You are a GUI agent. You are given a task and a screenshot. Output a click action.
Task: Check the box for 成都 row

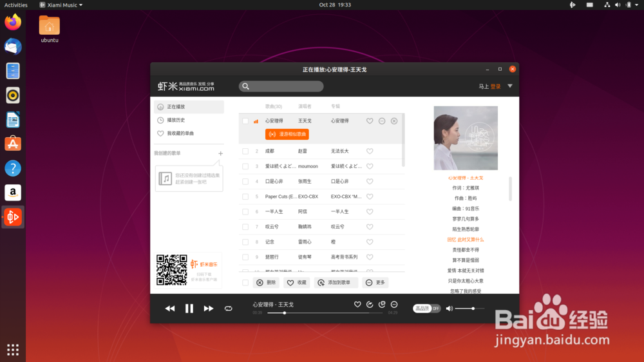245,151
